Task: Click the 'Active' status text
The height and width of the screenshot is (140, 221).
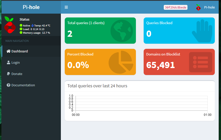Action: pyautogui.click(x=27, y=25)
